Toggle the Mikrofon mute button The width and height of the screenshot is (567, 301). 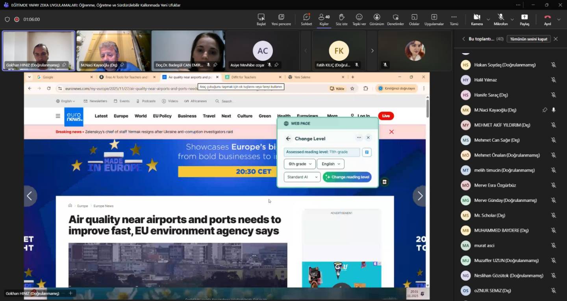[x=500, y=17]
